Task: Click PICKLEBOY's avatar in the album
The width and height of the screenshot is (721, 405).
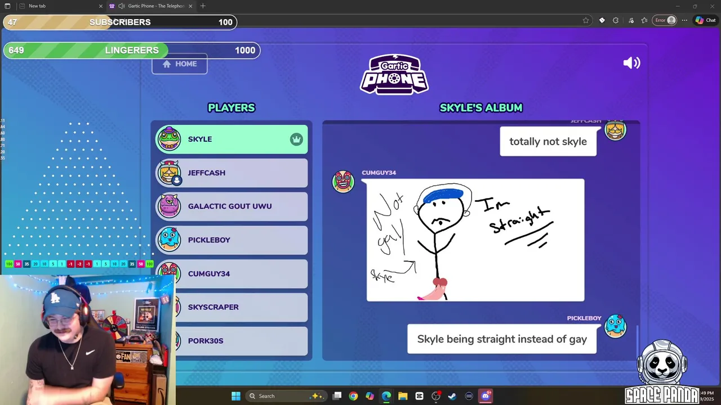Action: (615, 326)
